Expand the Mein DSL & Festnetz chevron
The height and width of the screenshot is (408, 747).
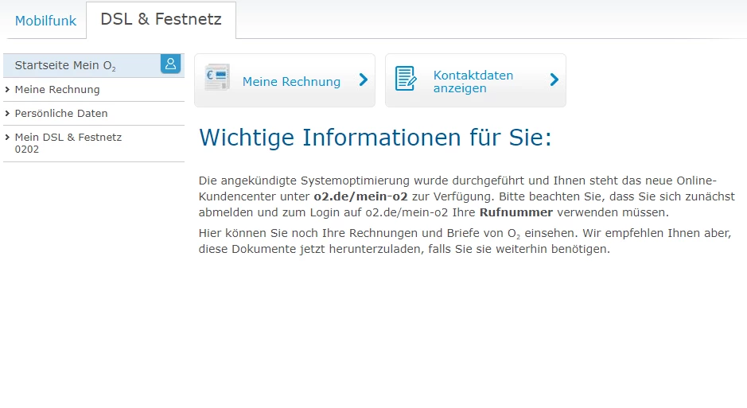[7, 137]
